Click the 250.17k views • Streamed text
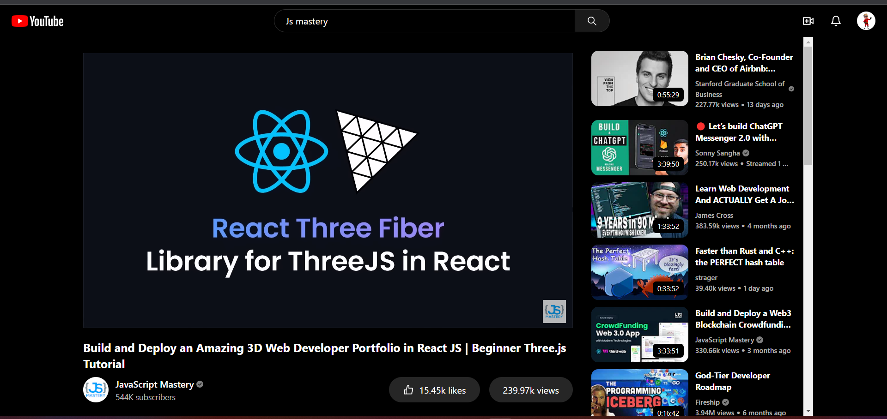The height and width of the screenshot is (419, 887). pos(741,164)
